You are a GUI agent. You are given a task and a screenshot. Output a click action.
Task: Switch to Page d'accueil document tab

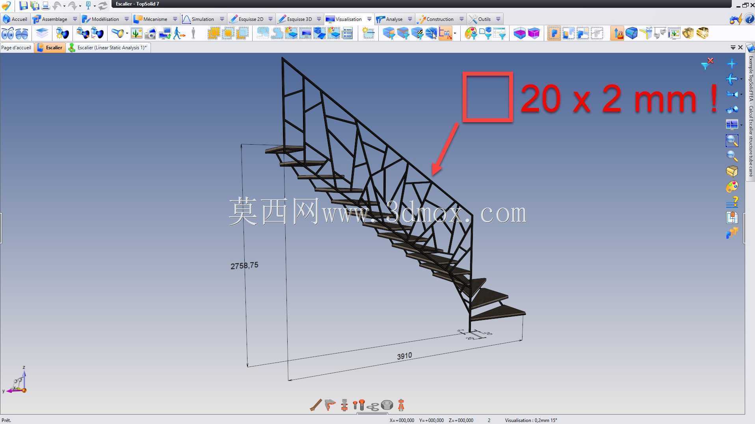point(16,48)
